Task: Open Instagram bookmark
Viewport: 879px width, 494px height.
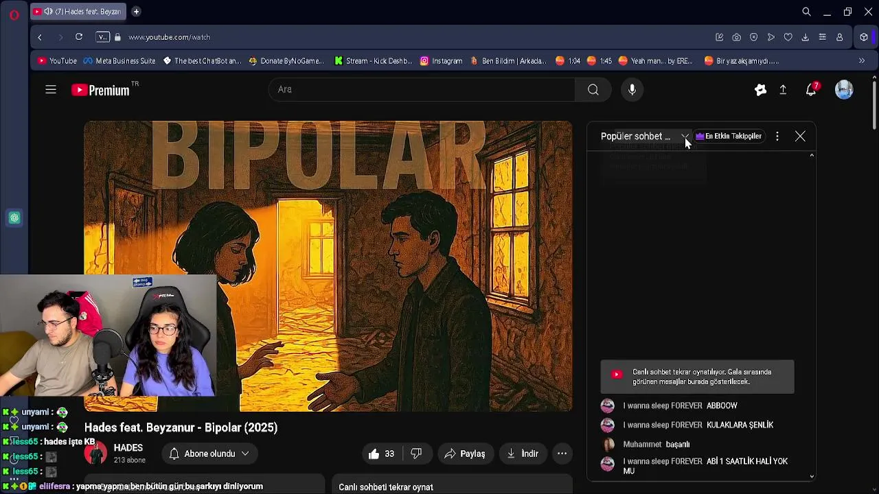Action: 441,61
